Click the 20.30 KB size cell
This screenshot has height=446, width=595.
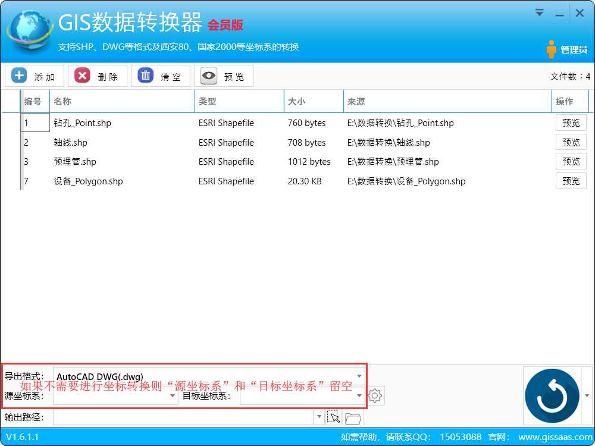point(304,181)
